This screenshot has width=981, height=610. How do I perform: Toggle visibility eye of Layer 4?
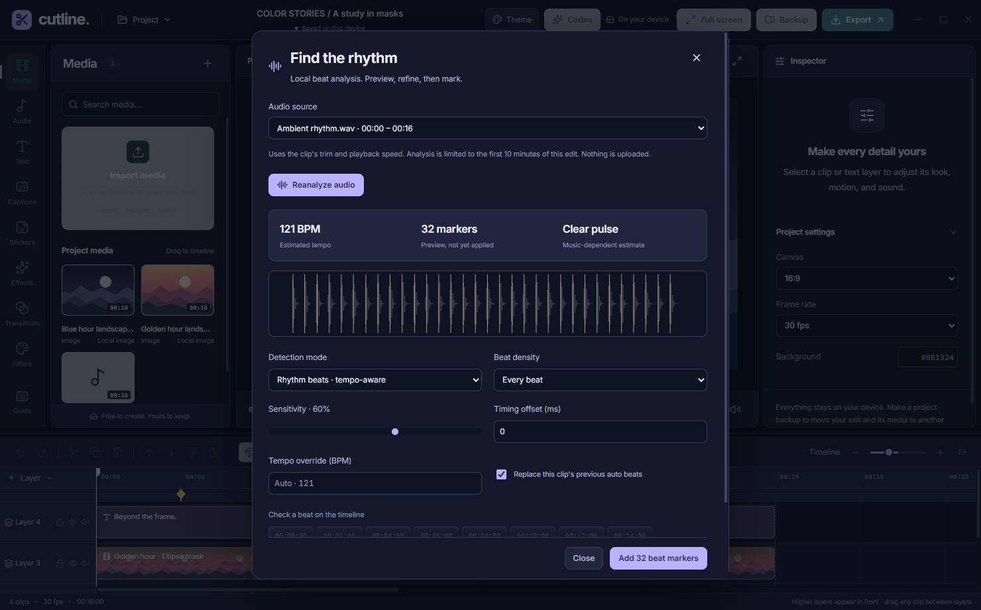(72, 522)
